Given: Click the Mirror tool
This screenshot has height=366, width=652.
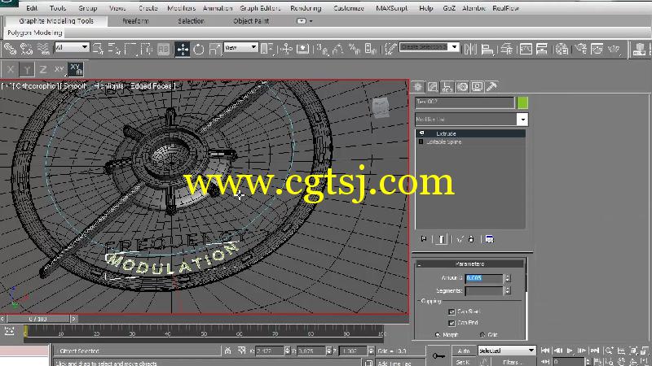Looking at the screenshot, I should click(x=470, y=49).
